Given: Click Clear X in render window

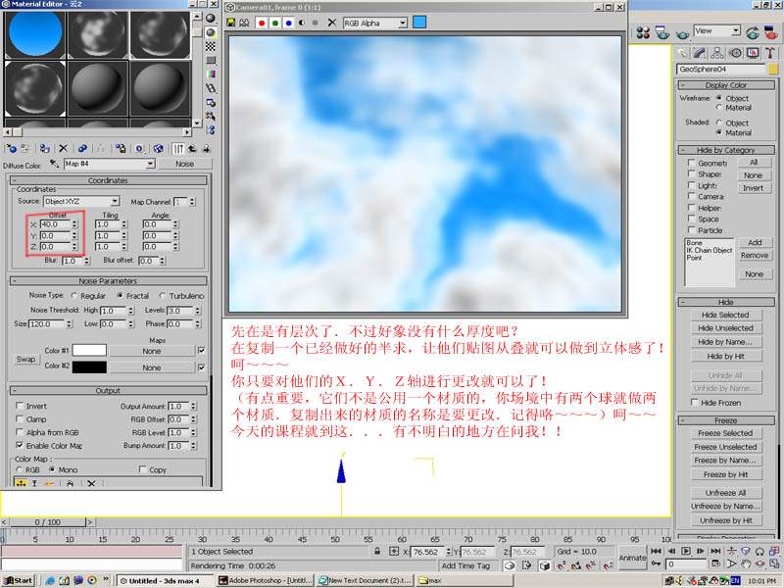Looking at the screenshot, I should click(332, 23).
